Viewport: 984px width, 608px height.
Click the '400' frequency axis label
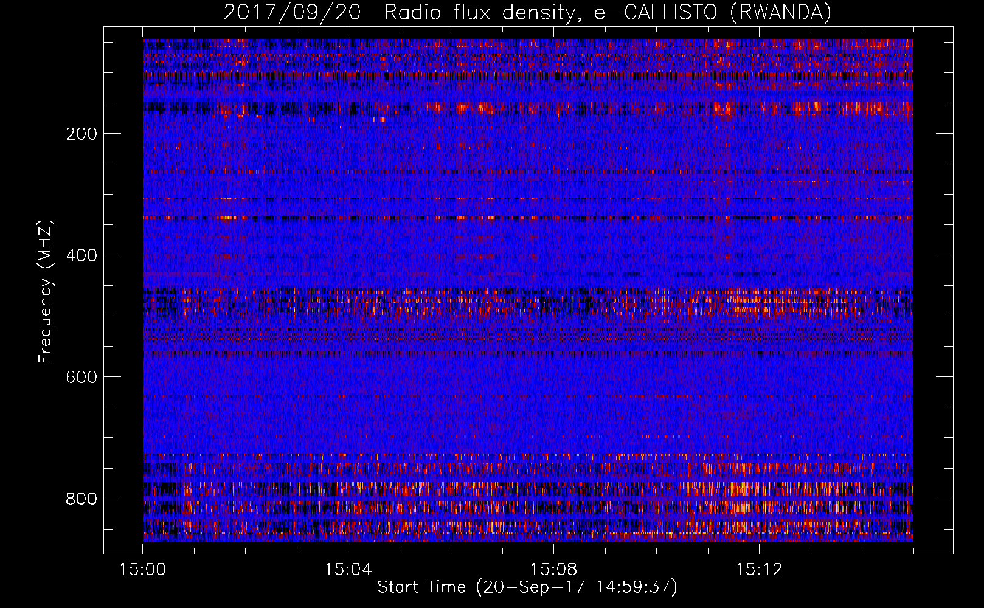[x=81, y=255]
